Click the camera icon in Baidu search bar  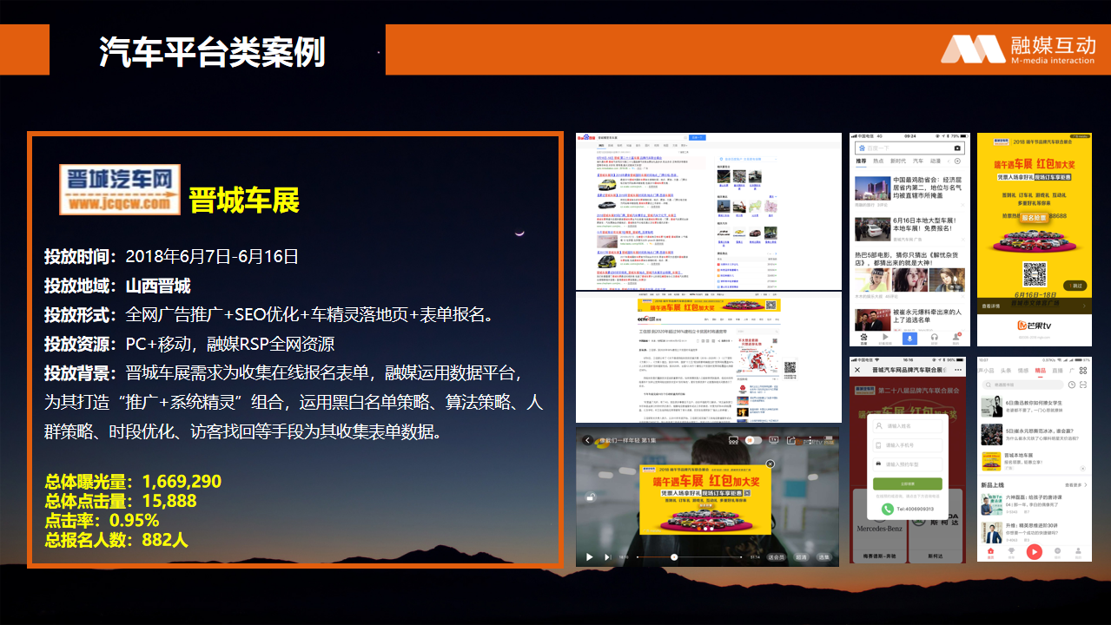(957, 148)
